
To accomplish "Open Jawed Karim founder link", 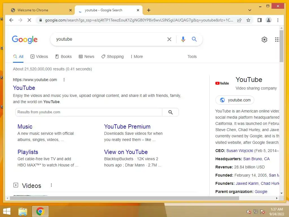I will [247, 183].
